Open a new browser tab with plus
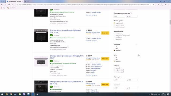Viewport: 171px width, 96px height. 25,1
